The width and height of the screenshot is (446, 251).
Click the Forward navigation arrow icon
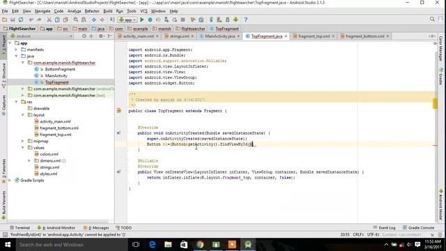tap(102, 20)
